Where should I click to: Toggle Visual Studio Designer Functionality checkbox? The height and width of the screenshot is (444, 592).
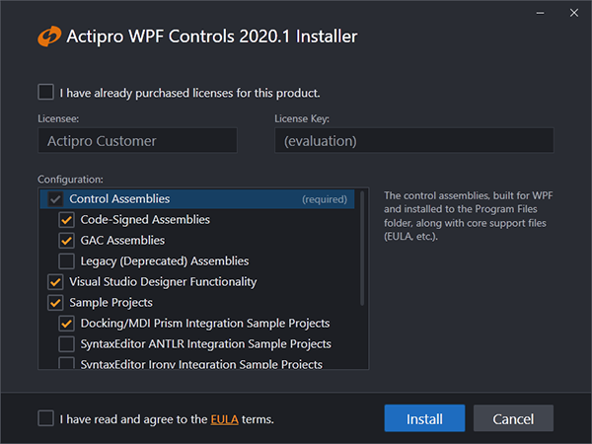55,282
